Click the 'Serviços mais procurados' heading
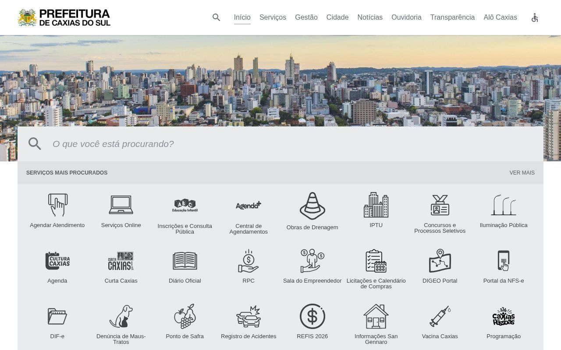Screen dimensions: 561x350 67,173
